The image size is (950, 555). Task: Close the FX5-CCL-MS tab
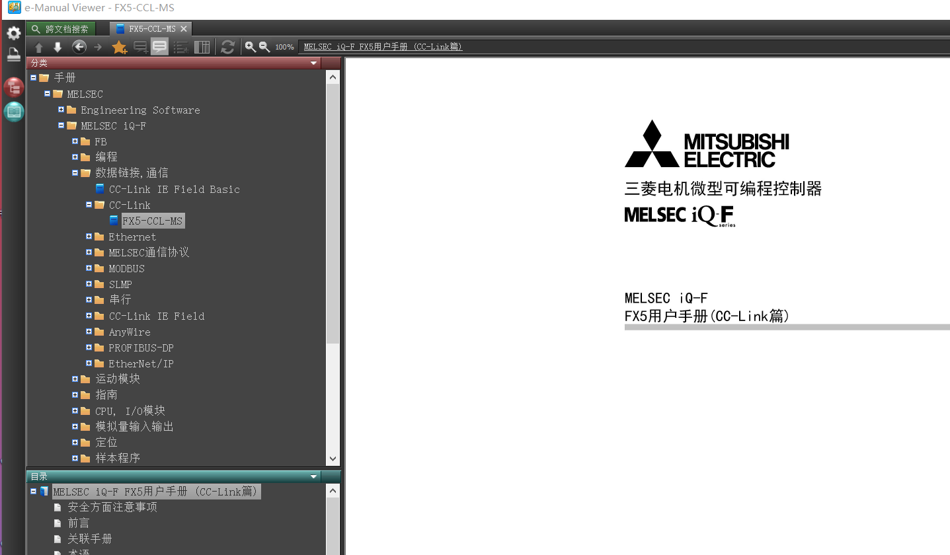pos(184,28)
